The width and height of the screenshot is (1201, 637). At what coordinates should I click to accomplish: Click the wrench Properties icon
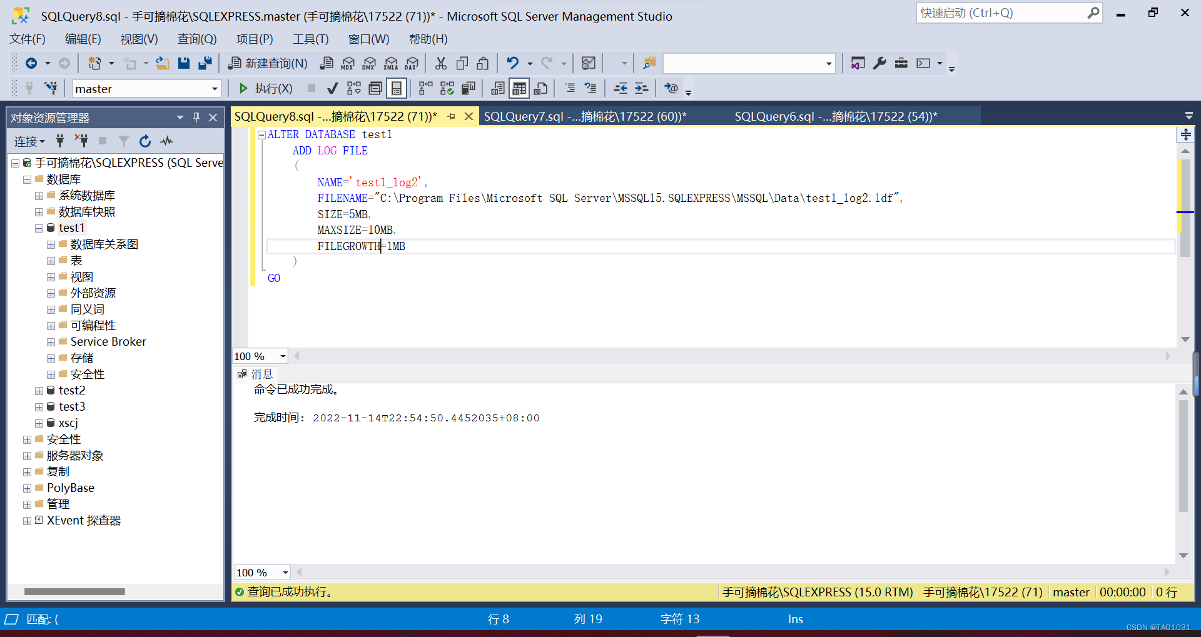point(879,63)
